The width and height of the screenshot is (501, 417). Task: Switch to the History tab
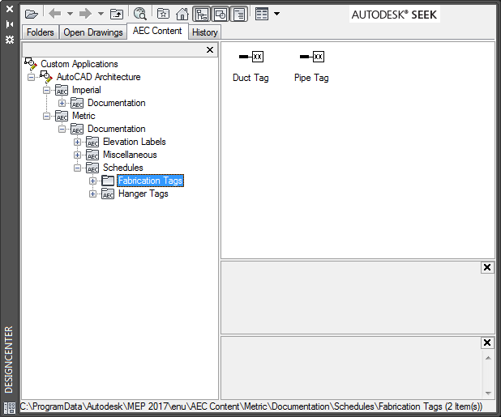[205, 32]
